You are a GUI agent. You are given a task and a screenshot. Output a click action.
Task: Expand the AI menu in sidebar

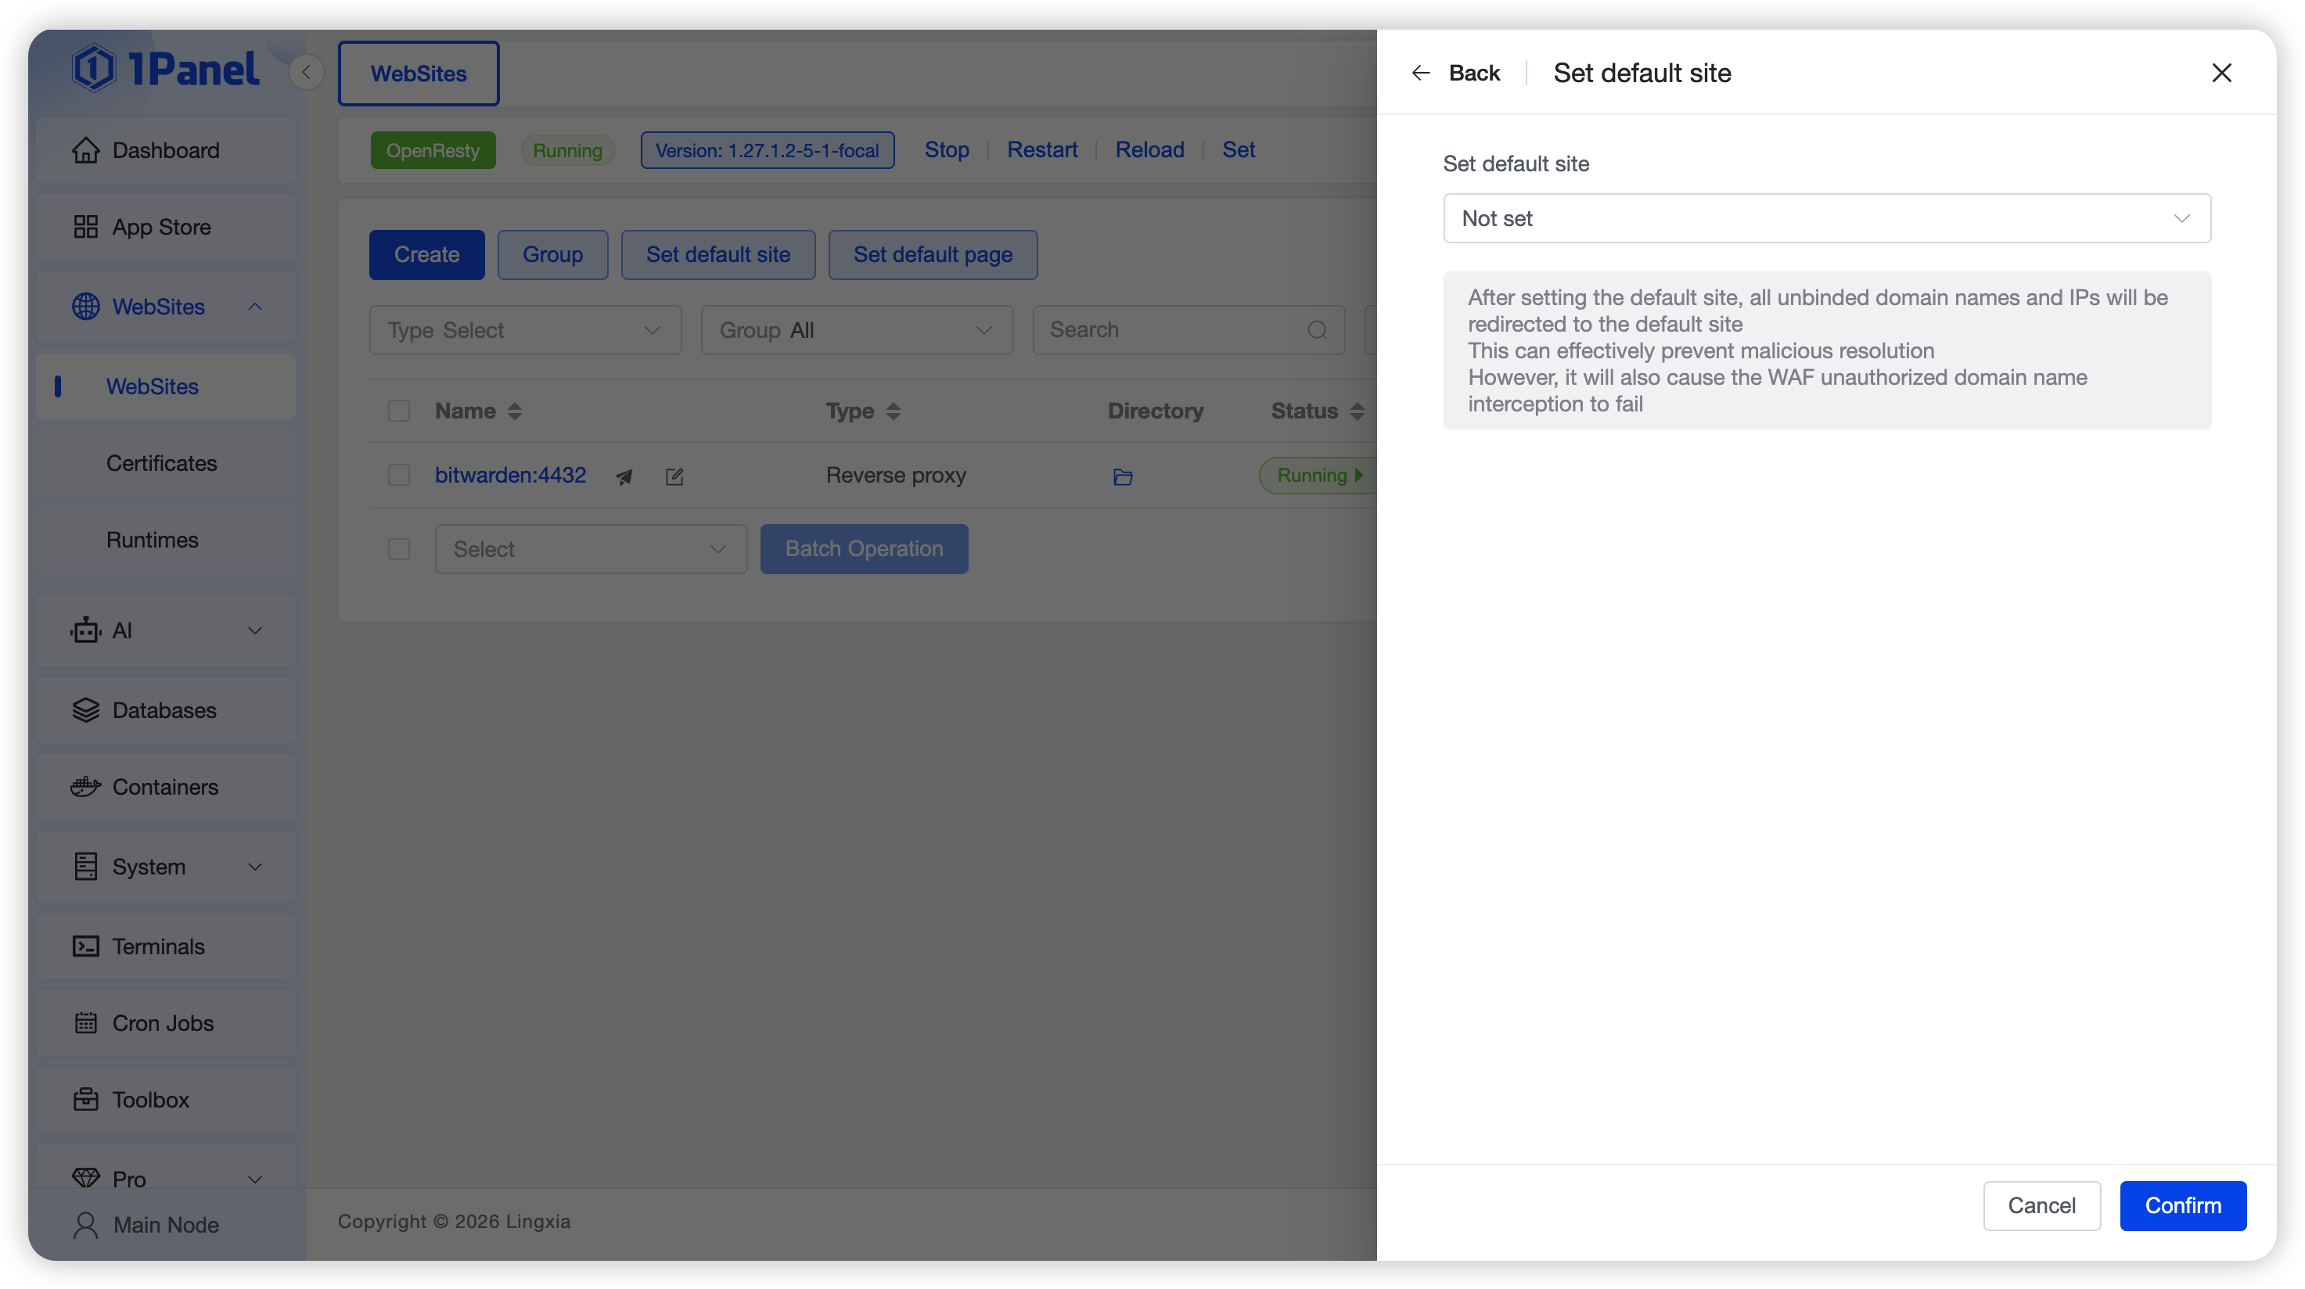pyautogui.click(x=166, y=630)
